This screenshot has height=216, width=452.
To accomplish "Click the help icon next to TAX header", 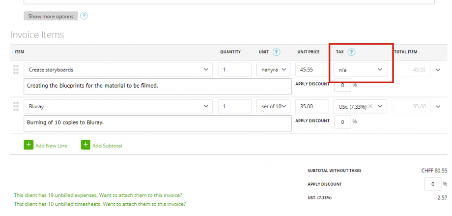I will [351, 52].
